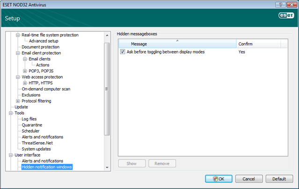Screen dimensions: 299x189
Task: Select Exclusions in the tree
Action: [x=31, y=95]
